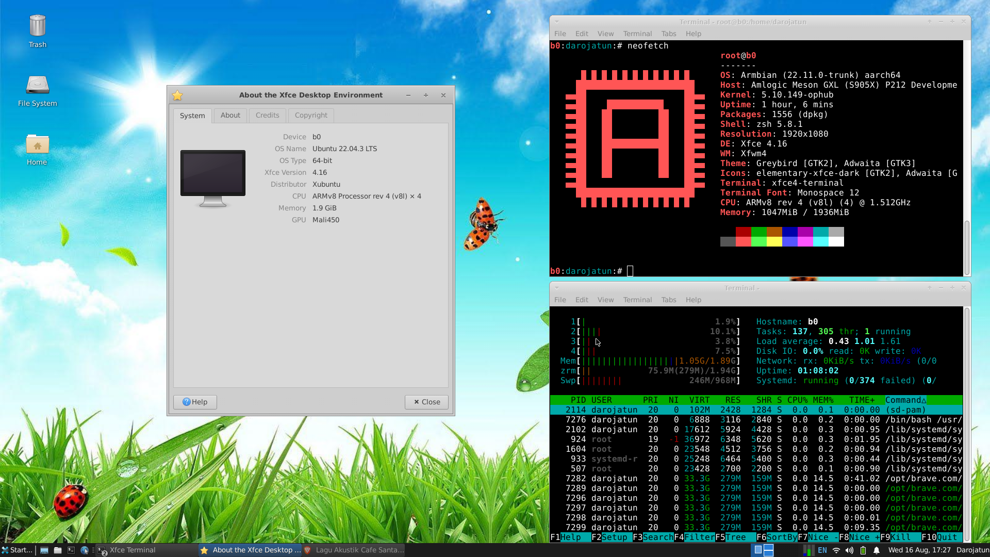
Task: Click the Help button in About dialog
Action: coord(195,402)
